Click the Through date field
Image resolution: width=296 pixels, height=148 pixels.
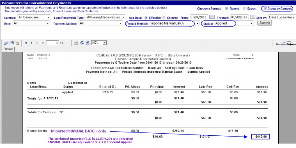pos(239,17)
